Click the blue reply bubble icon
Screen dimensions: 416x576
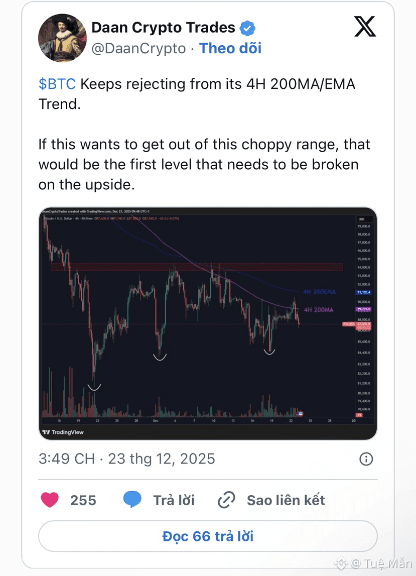[132, 500]
